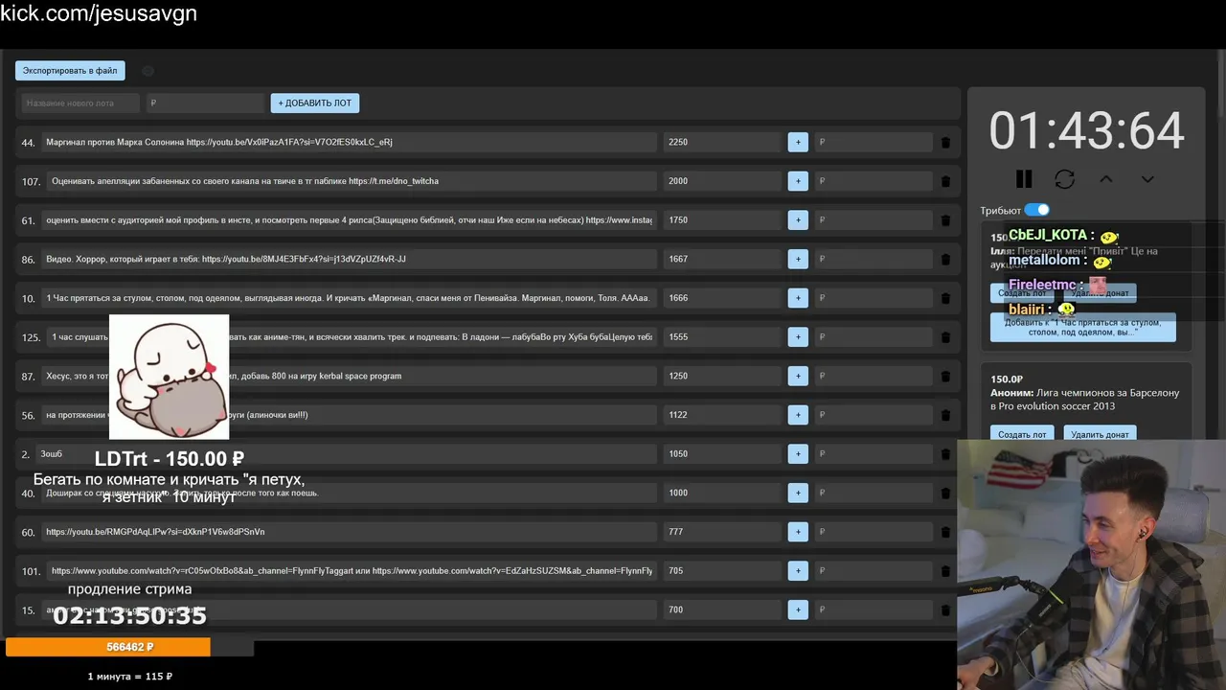Add to lot 61 with its plus button
Screen dimensions: 1226x690
(x=798, y=220)
